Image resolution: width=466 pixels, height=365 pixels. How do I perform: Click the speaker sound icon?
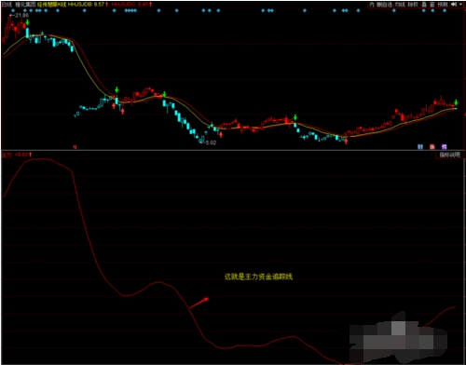(454, 5)
